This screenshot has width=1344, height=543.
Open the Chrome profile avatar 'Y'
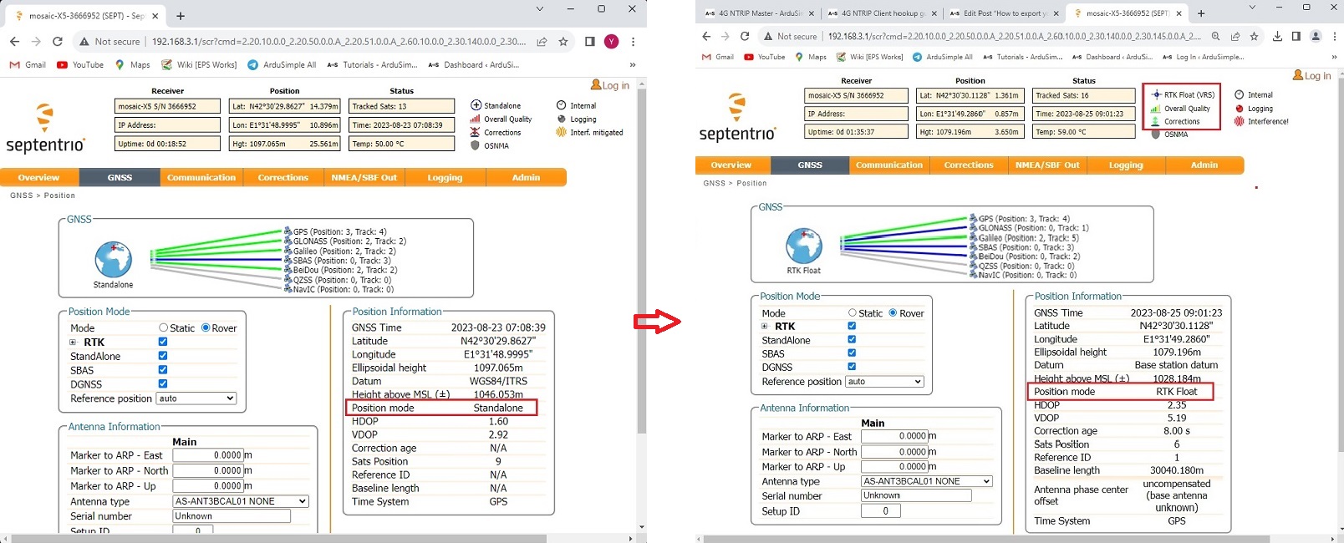coord(611,41)
